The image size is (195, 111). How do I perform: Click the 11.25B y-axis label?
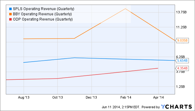tap(181, 27)
